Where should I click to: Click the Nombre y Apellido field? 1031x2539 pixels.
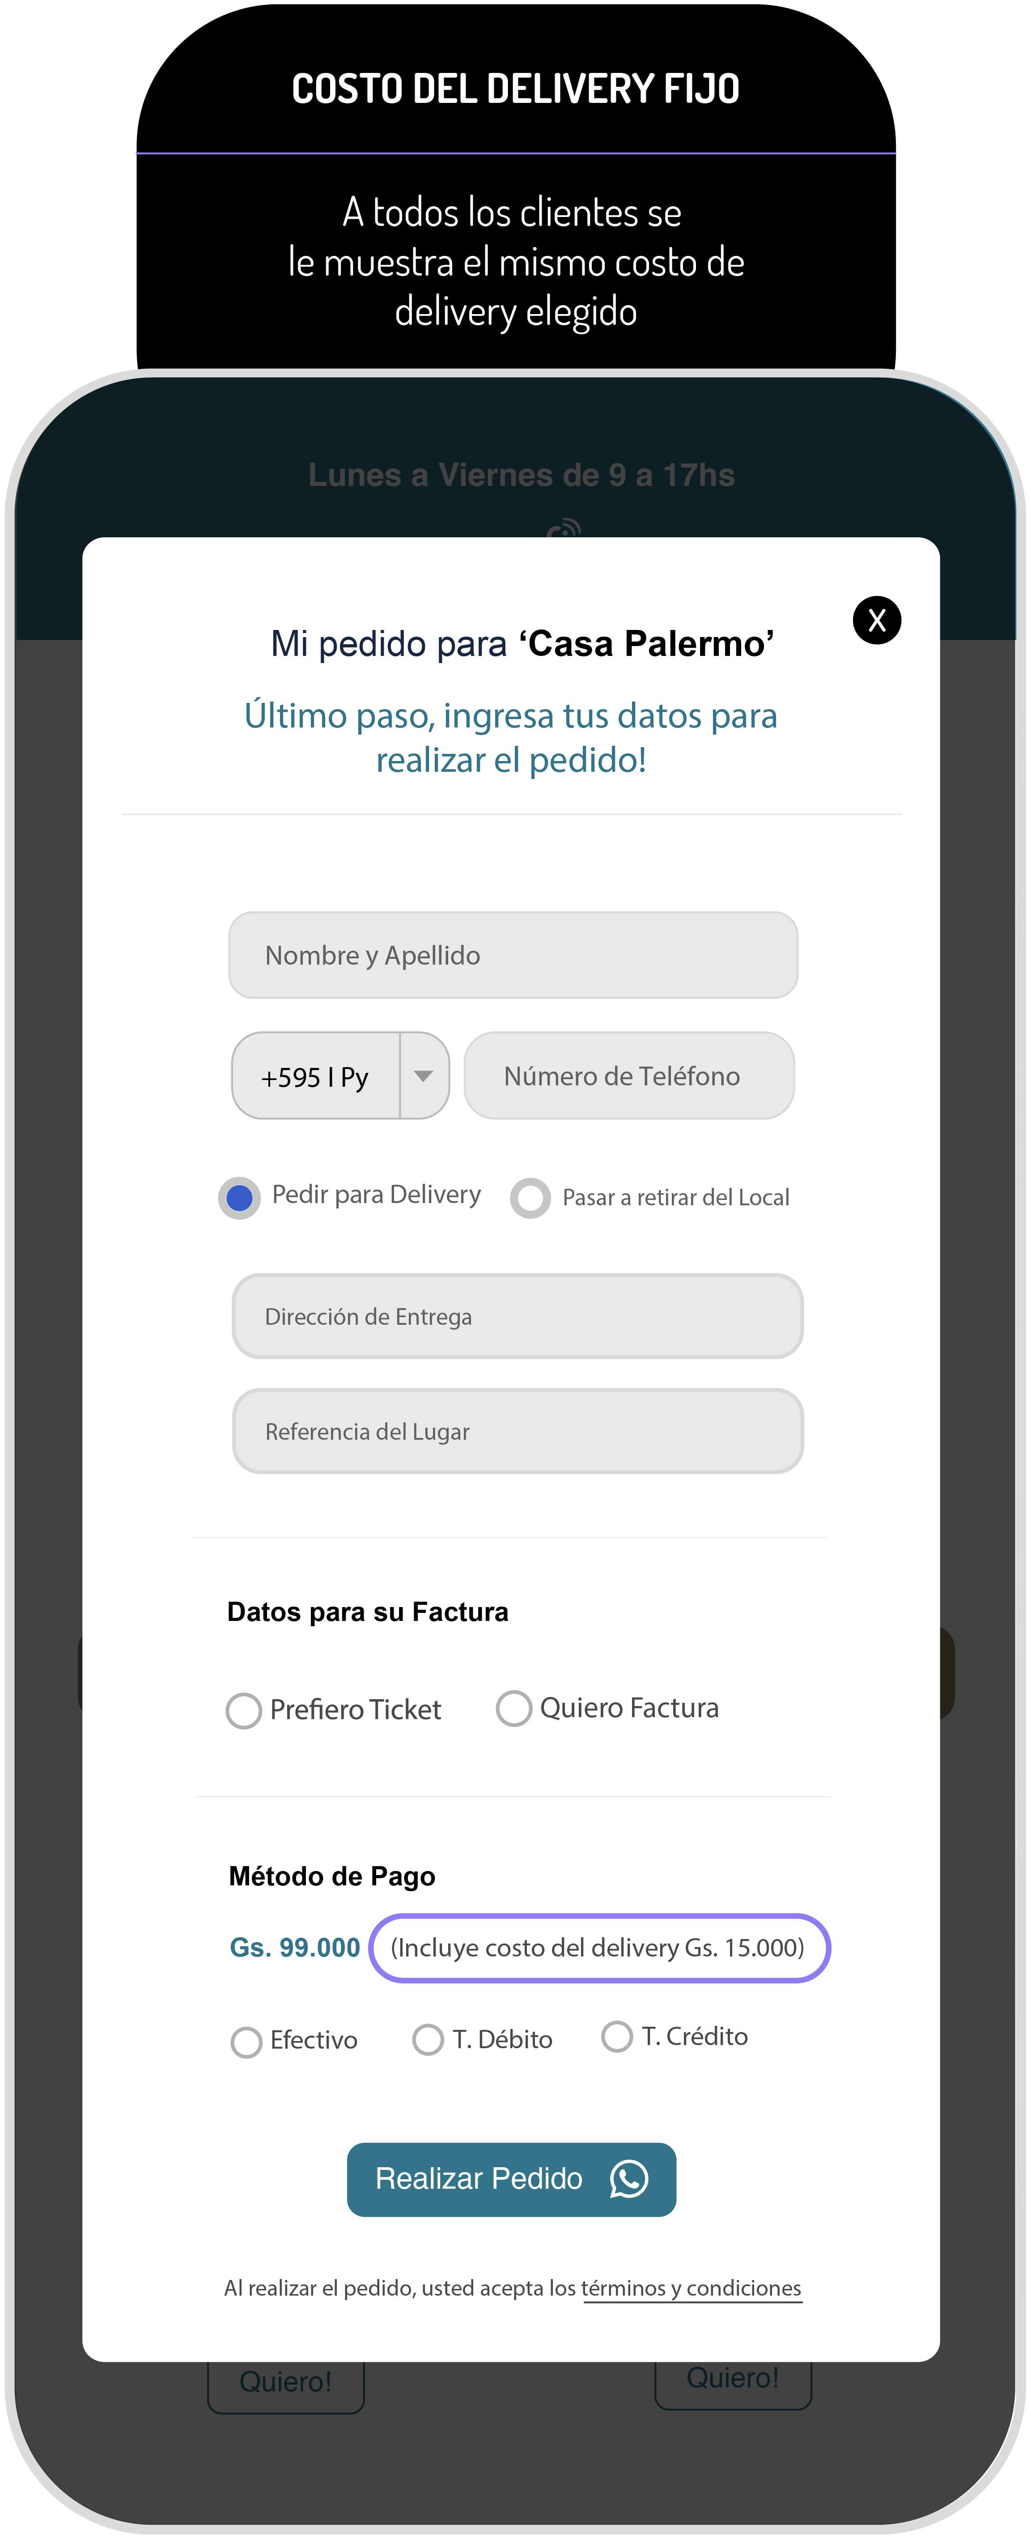(513, 955)
